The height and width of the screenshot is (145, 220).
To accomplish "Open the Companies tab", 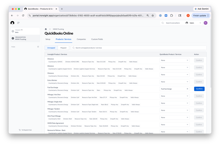I will (x=81, y=39).
